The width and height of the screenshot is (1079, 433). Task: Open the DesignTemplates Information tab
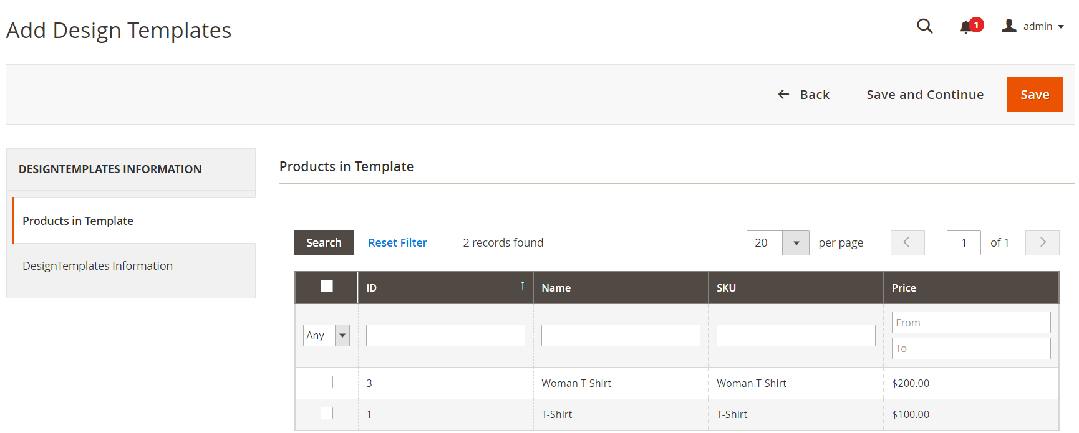pyautogui.click(x=98, y=266)
